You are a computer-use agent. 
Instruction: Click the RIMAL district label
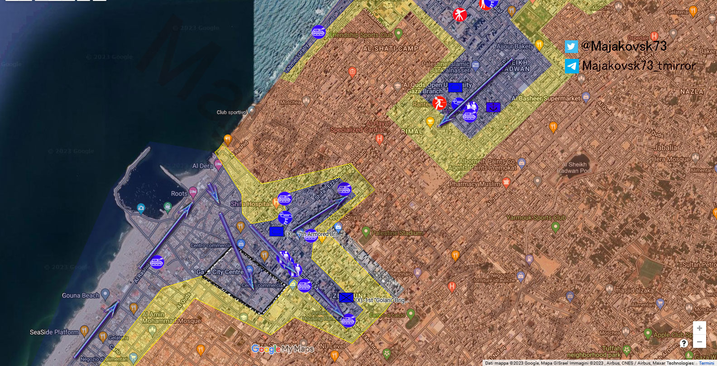412,131
